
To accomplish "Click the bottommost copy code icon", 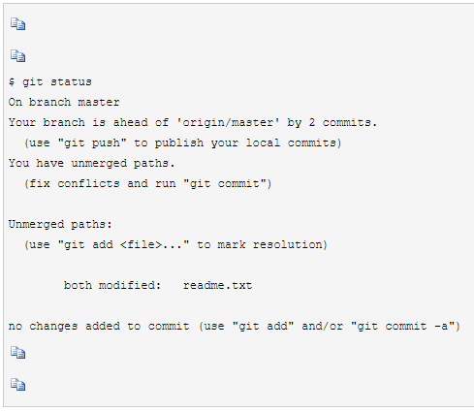I will tap(17, 385).
